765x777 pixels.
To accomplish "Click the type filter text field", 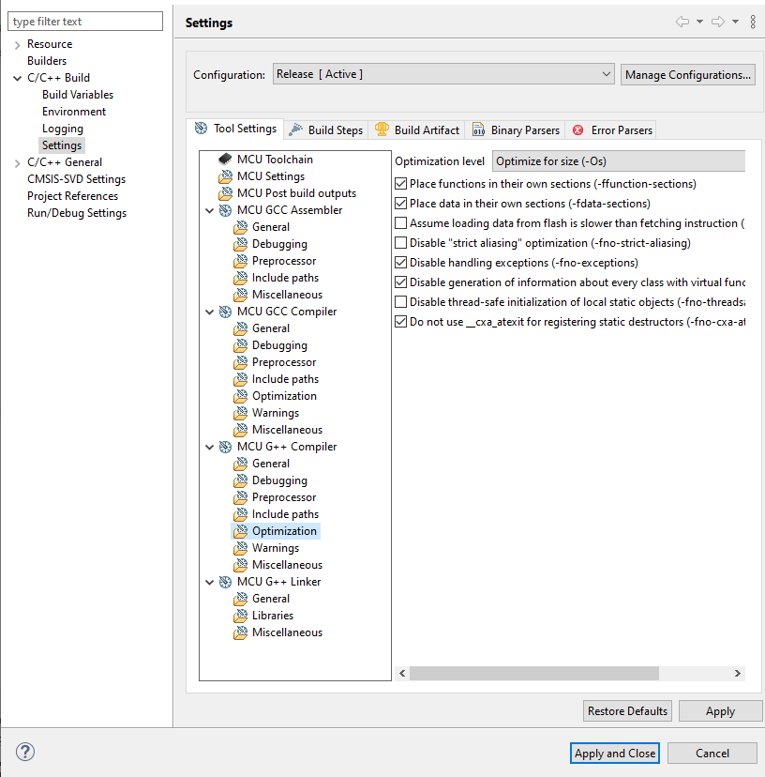I will coord(85,20).
